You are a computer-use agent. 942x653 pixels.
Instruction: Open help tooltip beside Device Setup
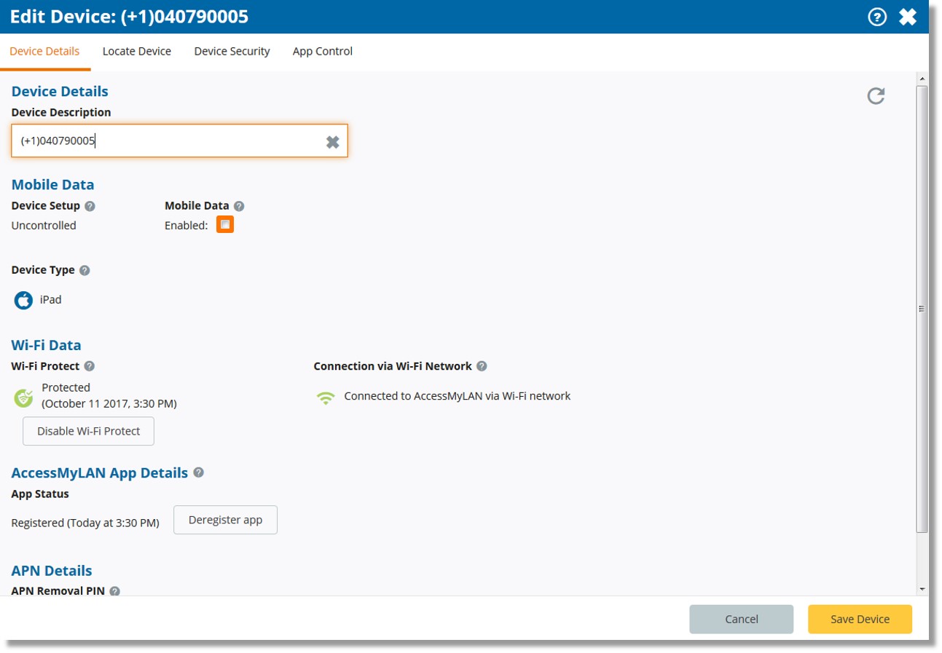90,206
